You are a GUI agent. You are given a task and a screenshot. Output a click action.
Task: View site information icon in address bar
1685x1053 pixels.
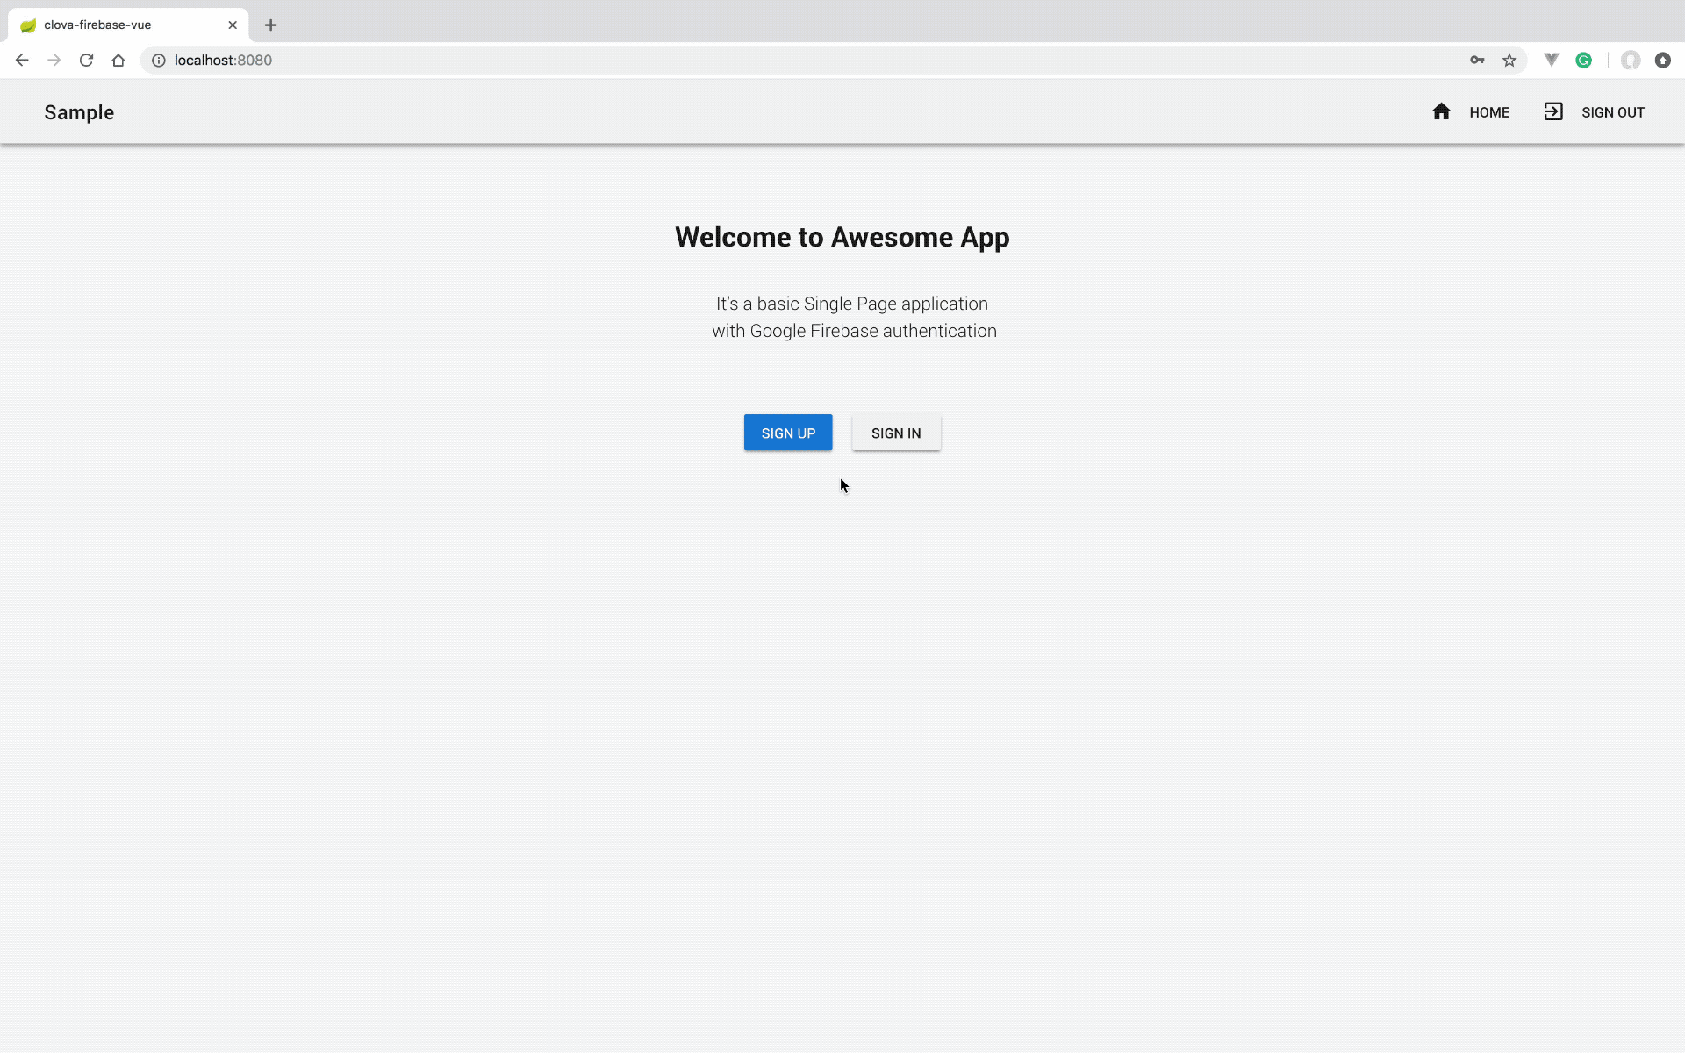coord(159,61)
